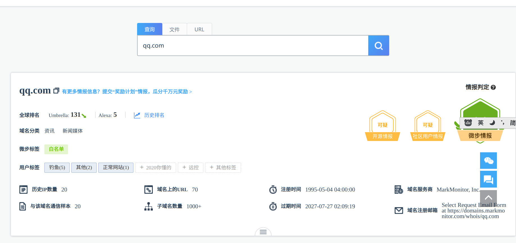
Task: Copy domain name qq.com icon
Action: (x=56, y=91)
